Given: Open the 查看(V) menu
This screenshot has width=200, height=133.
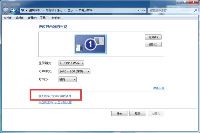Looking at the screenshot, I should click(32, 18).
